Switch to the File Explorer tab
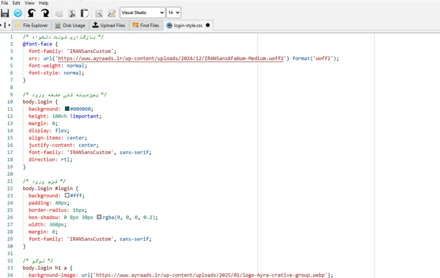The image size is (440, 278). pyautogui.click(x=32, y=25)
